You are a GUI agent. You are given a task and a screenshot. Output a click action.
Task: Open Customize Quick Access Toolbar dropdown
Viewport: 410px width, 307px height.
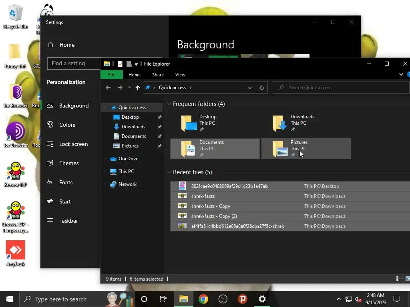[136, 64]
